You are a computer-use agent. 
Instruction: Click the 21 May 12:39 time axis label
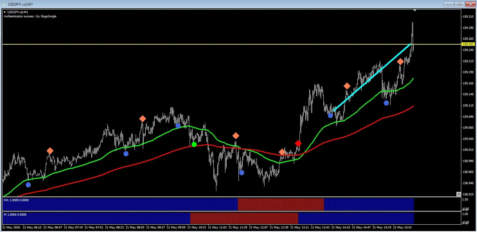click(x=279, y=227)
